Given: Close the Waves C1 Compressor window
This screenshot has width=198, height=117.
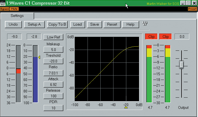Looking at the screenshot, I should (x=194, y=3).
